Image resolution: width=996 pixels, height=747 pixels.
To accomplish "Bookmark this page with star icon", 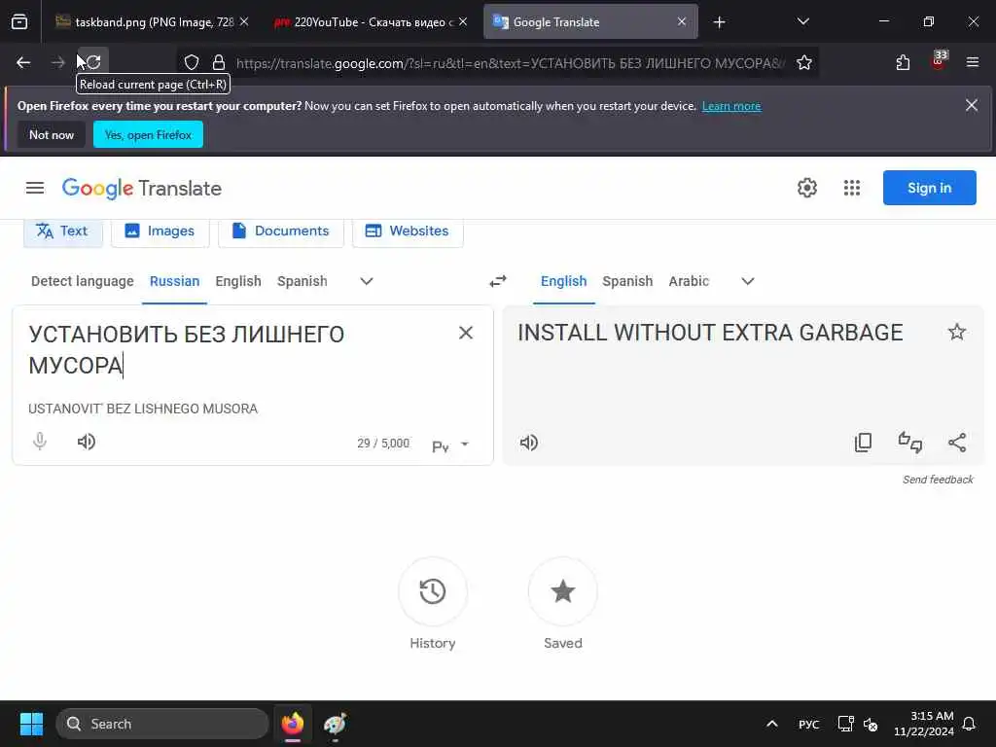I will pyautogui.click(x=804, y=62).
